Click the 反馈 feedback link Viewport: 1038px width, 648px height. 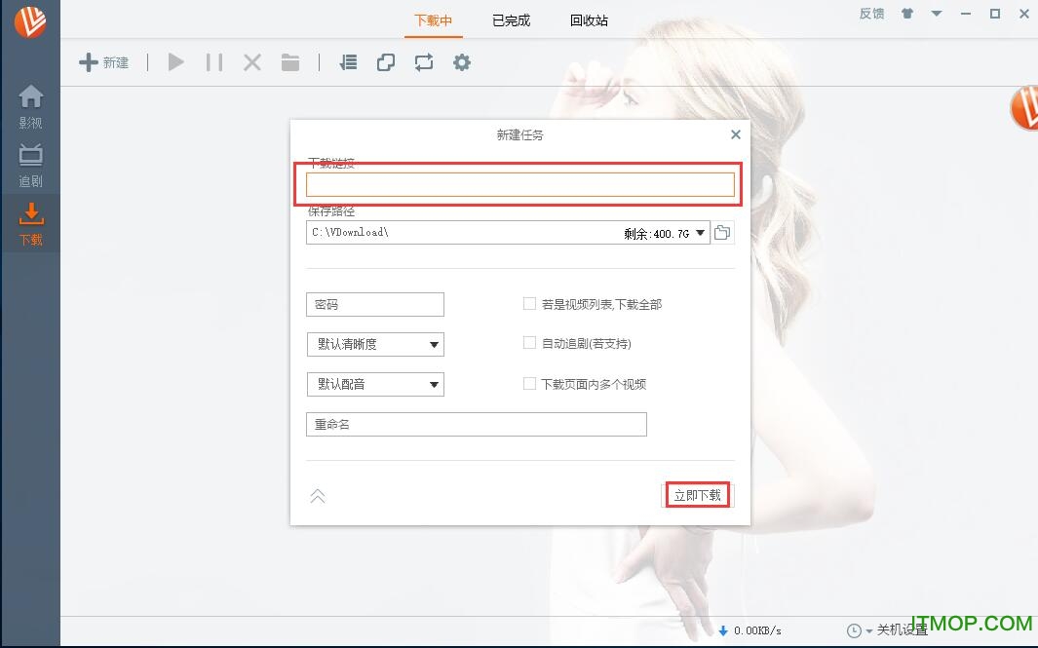(x=871, y=14)
